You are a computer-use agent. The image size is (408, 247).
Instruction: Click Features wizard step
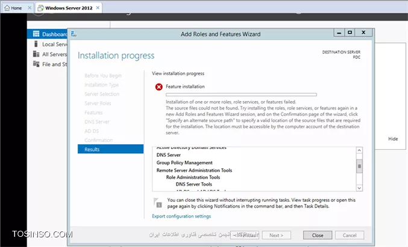coord(93,112)
